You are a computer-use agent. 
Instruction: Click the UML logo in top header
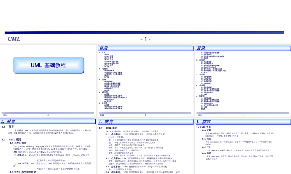(x=14, y=39)
